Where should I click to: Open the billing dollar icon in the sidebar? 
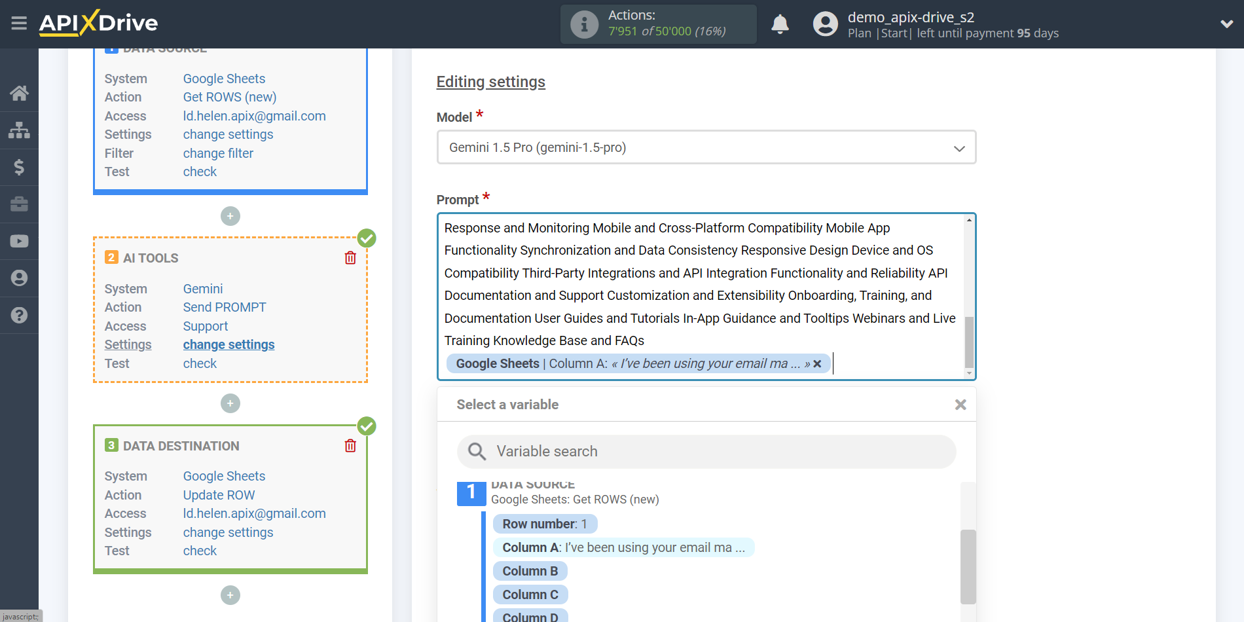19,167
